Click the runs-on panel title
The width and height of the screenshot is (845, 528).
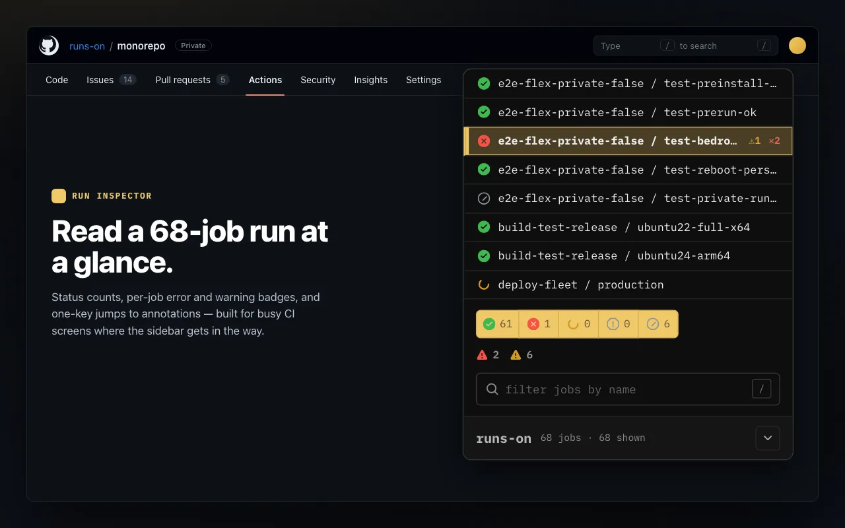point(504,438)
